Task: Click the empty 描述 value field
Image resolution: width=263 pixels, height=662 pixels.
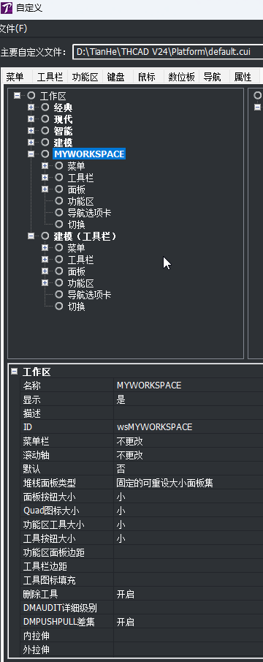Action: [x=188, y=413]
